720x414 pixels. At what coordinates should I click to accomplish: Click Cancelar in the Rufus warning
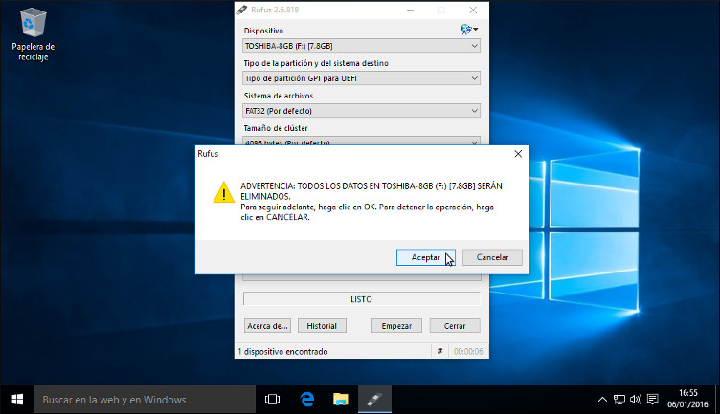click(x=492, y=257)
